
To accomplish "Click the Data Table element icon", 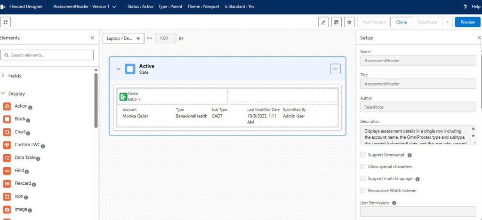I will [7, 158].
